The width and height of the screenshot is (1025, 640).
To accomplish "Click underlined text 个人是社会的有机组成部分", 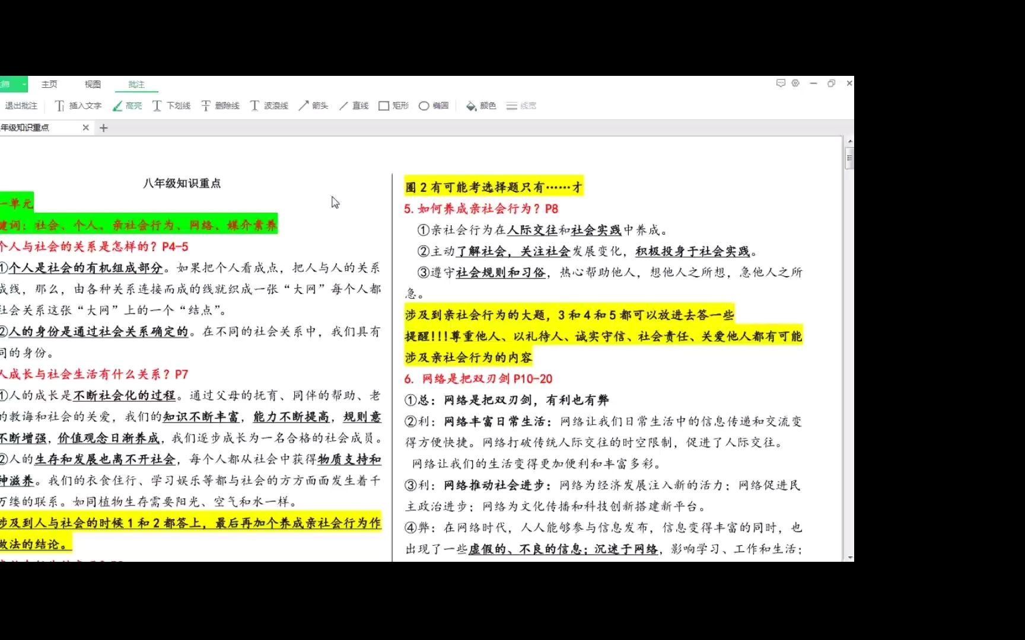I will pyautogui.click(x=86, y=268).
